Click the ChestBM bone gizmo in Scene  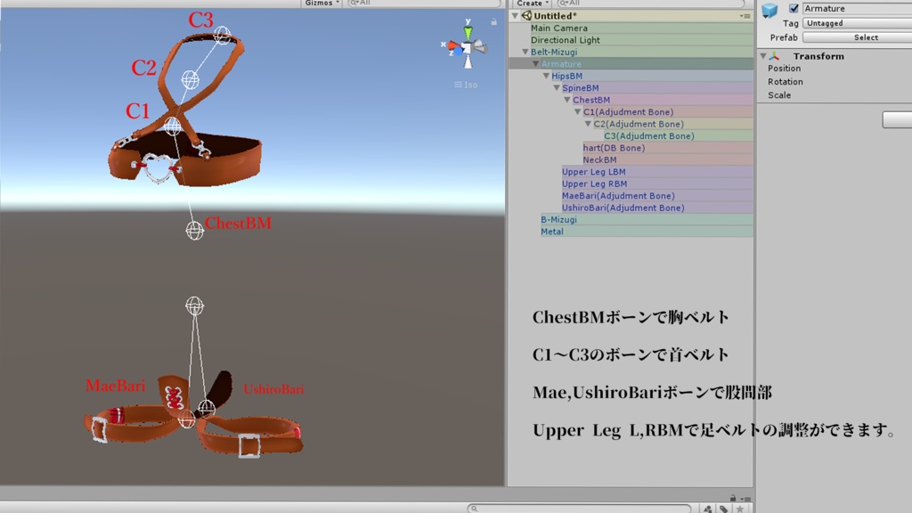click(195, 231)
